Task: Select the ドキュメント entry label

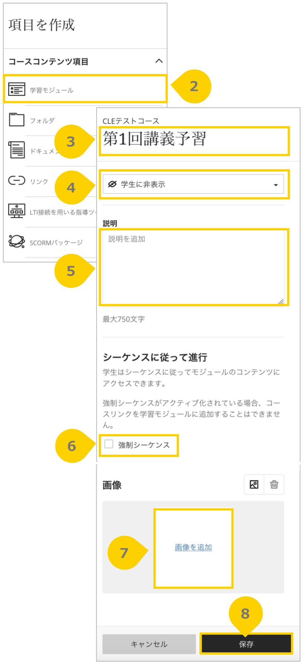Action: point(44,151)
